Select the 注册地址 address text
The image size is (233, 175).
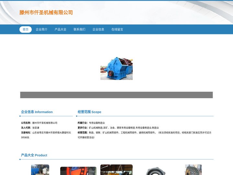click(x=46, y=135)
